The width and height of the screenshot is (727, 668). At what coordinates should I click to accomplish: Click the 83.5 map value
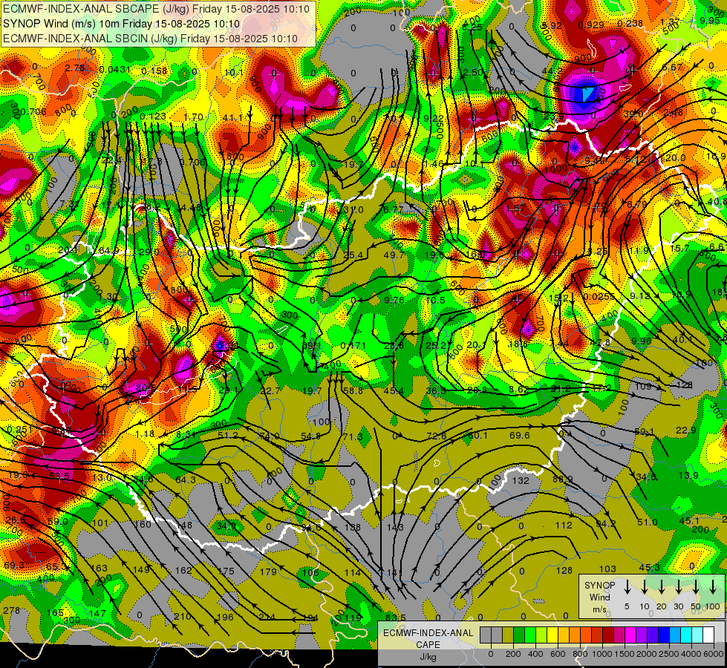[x=396, y=618]
